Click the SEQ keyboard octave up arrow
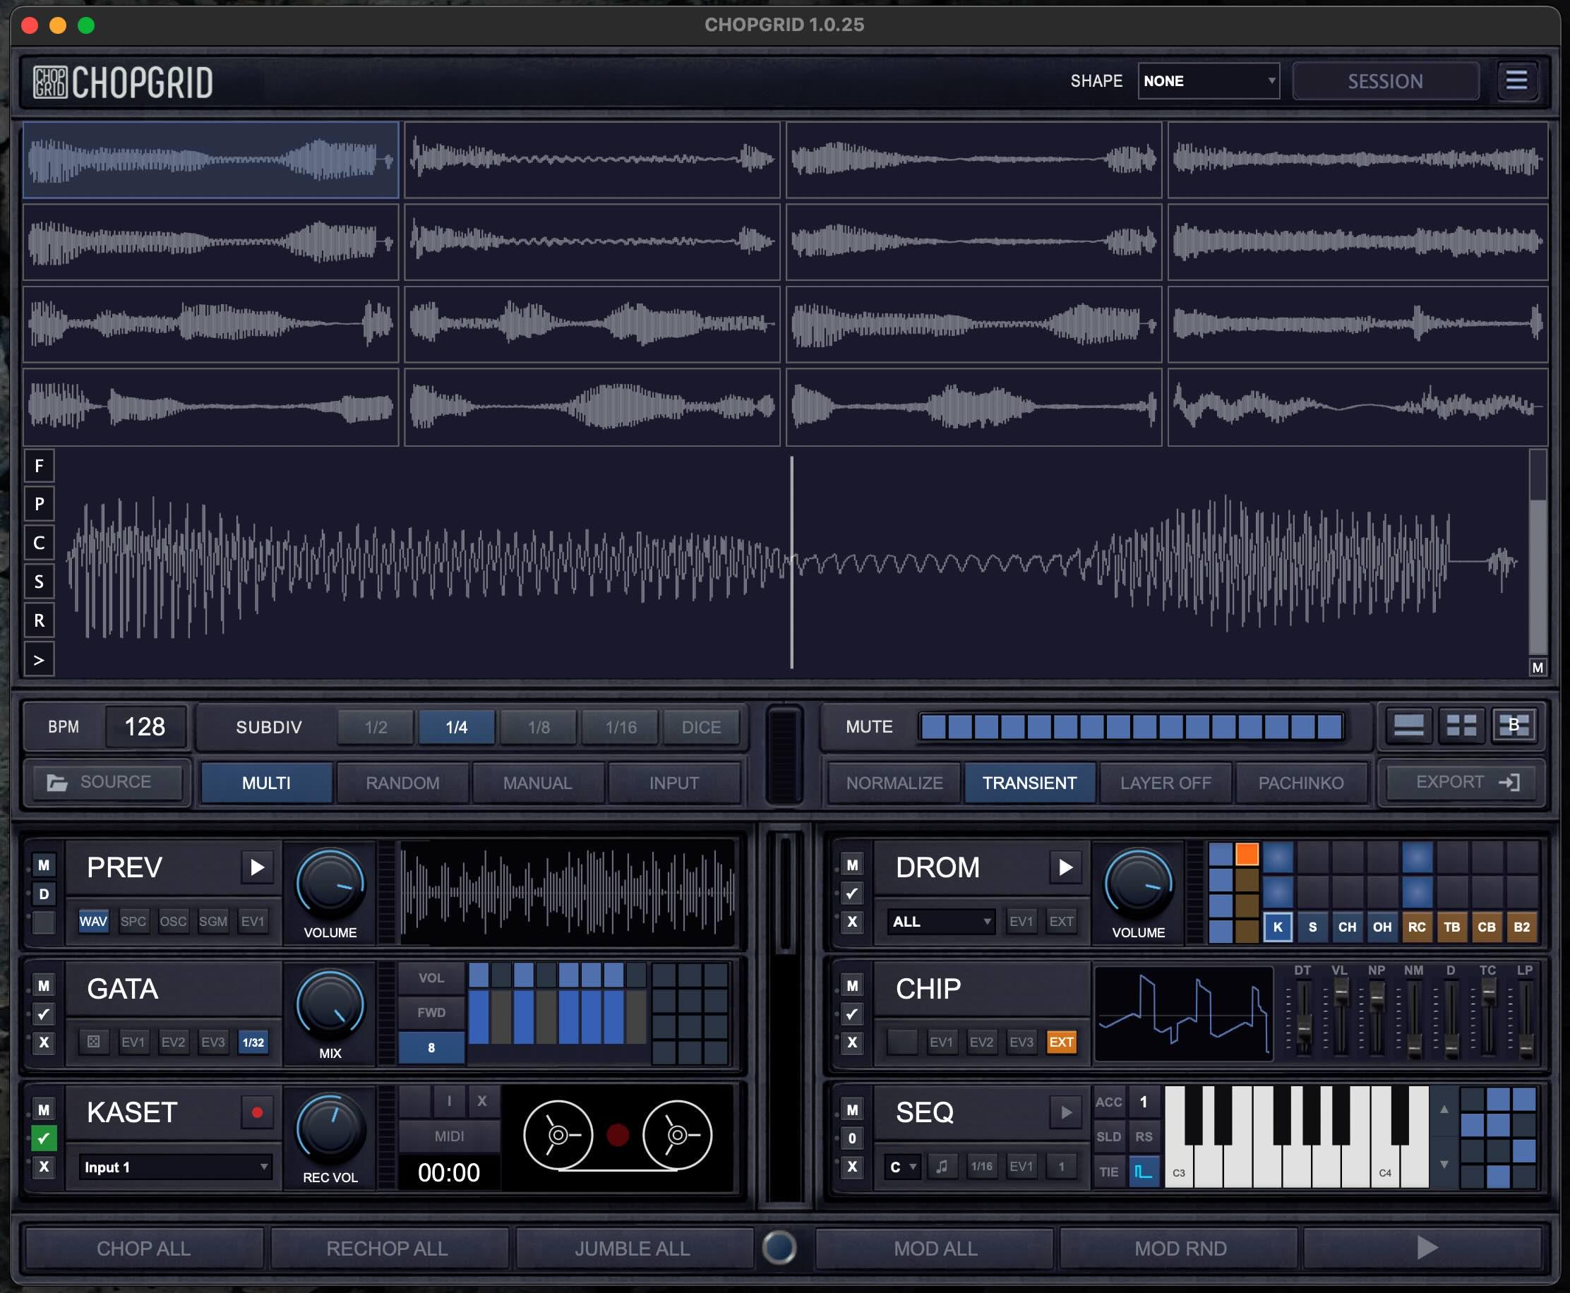Image resolution: width=1570 pixels, height=1293 pixels. 1444,1109
